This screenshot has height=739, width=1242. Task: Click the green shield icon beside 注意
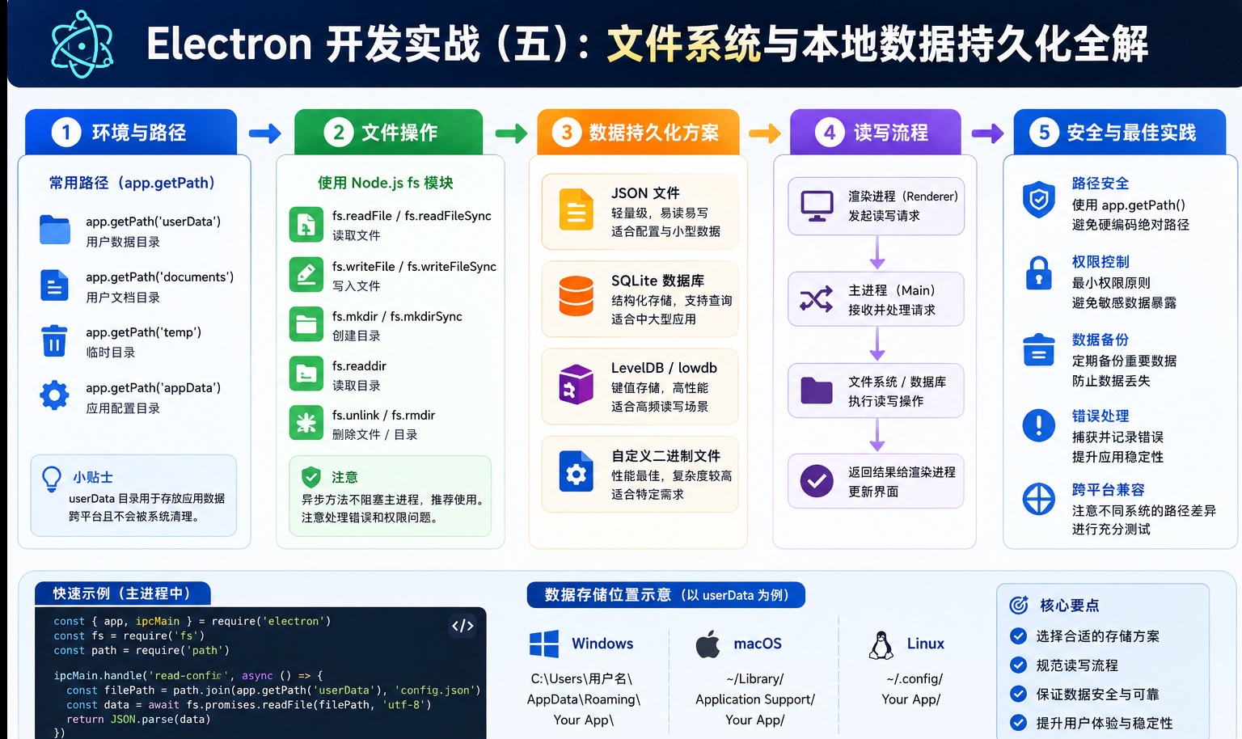click(311, 476)
